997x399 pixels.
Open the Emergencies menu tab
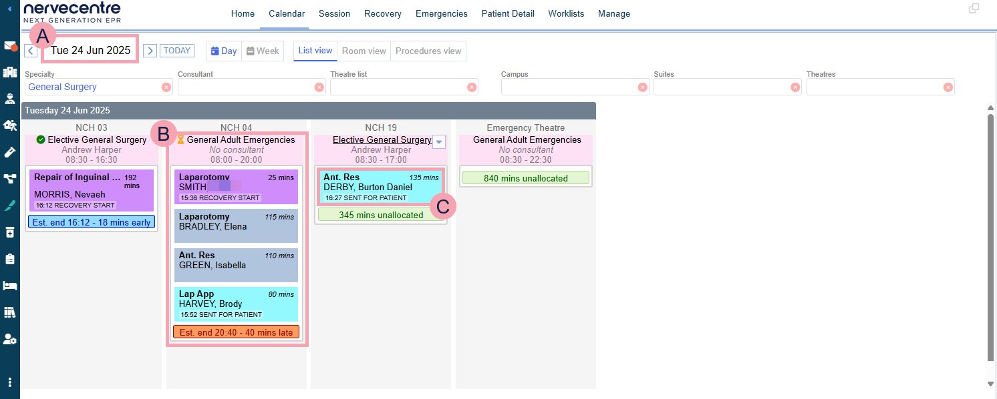coord(441,14)
